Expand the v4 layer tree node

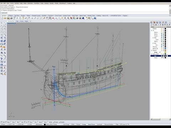(151, 31)
